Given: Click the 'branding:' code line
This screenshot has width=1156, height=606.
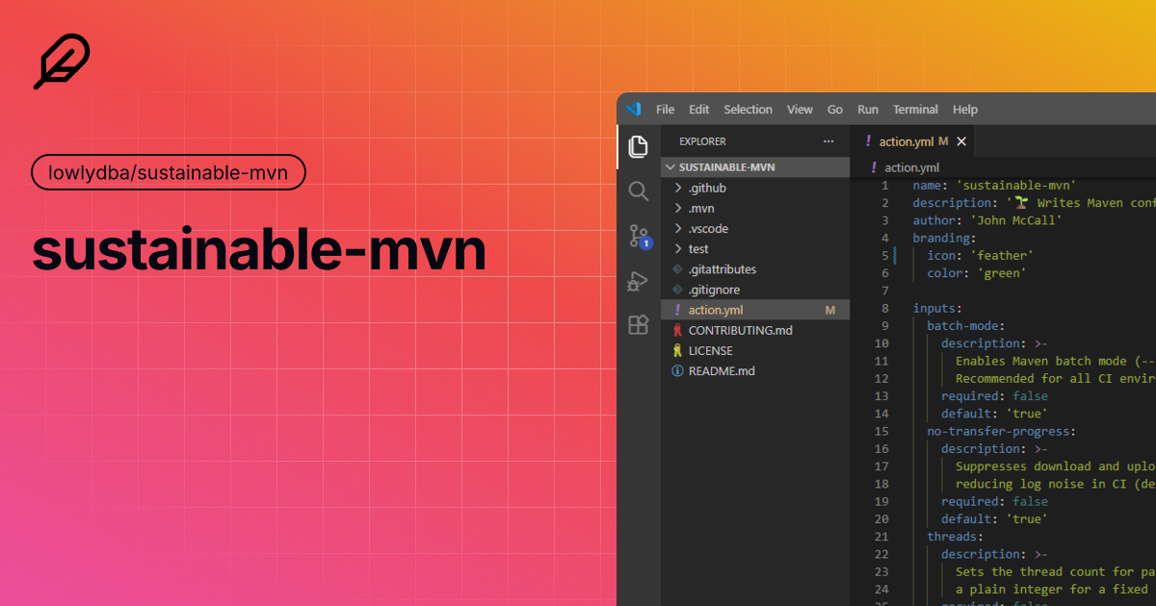Looking at the screenshot, I should pos(944,238).
